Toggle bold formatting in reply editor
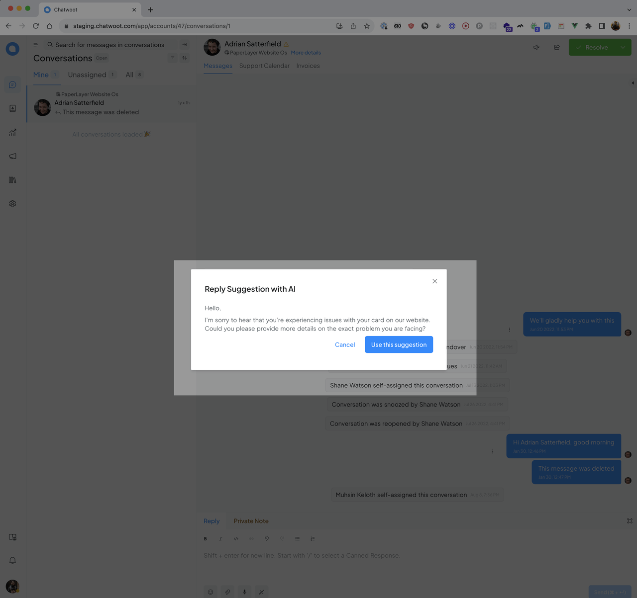The image size is (637, 598). point(205,539)
